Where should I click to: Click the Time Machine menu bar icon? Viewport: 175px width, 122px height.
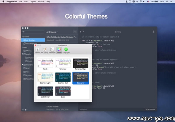click(x=130, y=1)
